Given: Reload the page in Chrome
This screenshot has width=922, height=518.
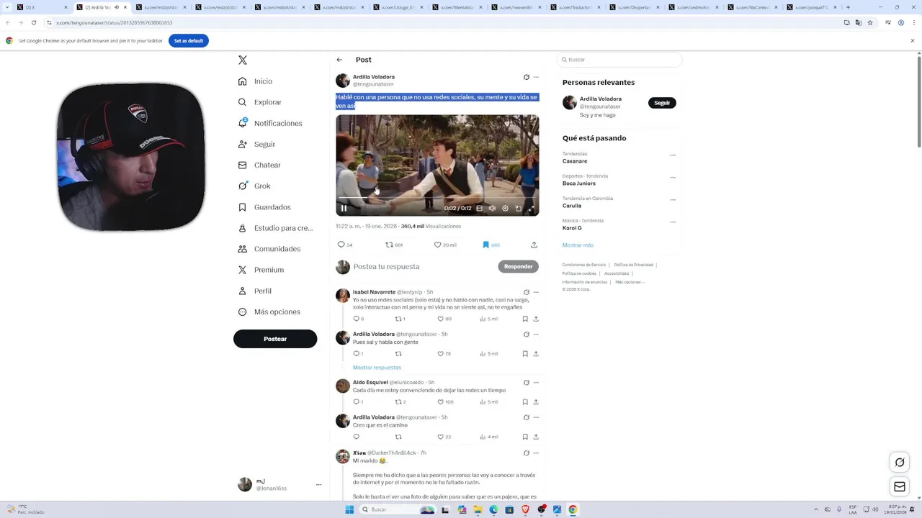Looking at the screenshot, I should [33, 23].
